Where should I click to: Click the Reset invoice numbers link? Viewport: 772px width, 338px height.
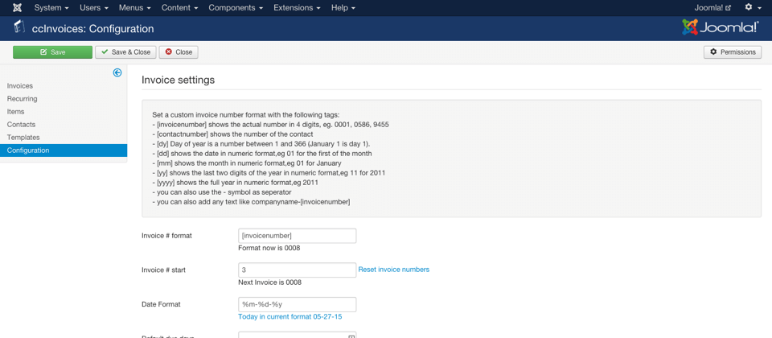[x=393, y=270]
